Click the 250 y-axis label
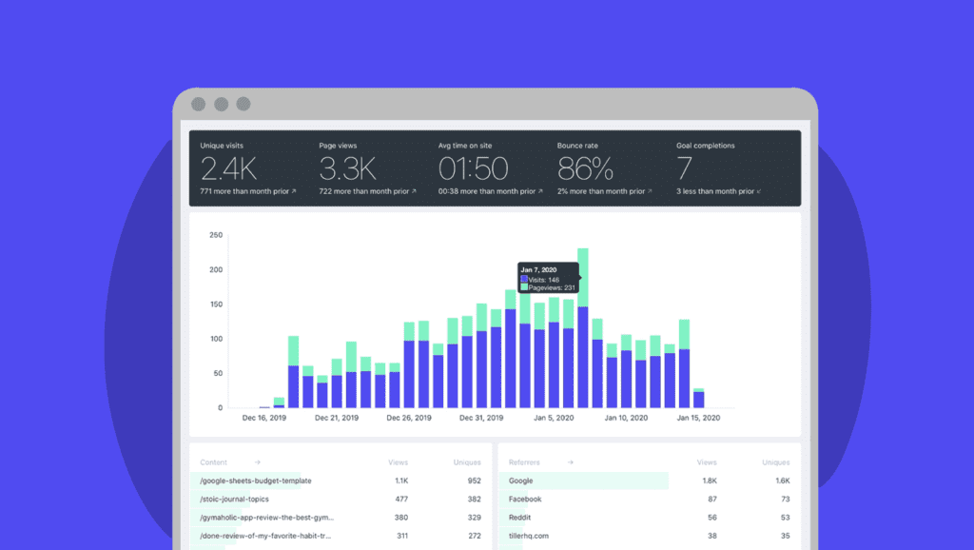The width and height of the screenshot is (974, 550). (x=216, y=235)
